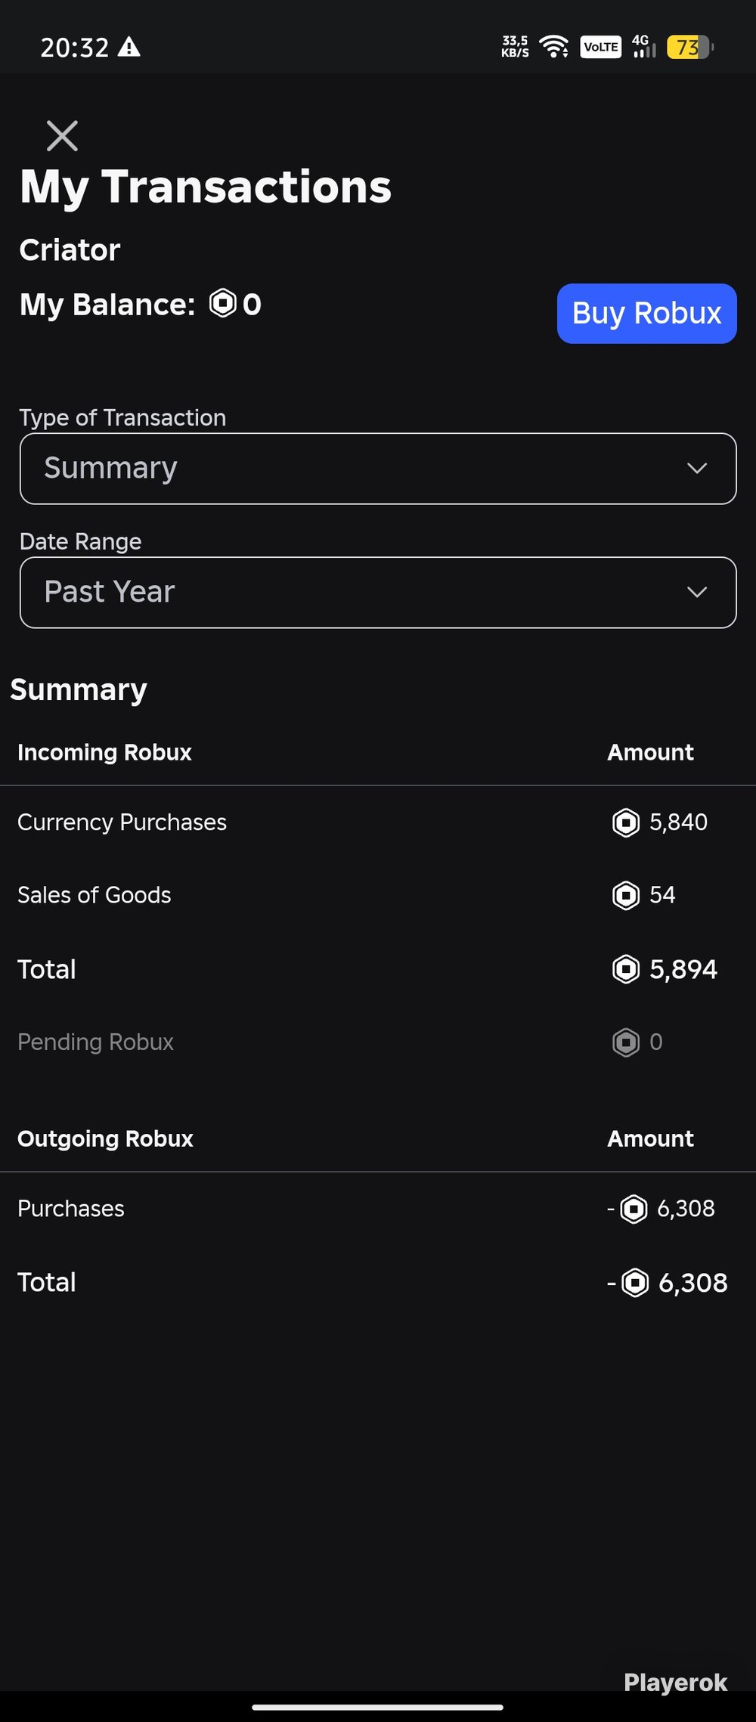Viewport: 756px width, 1722px height.
Task: Click the Robux icon in Sales of Goods row
Action: pyautogui.click(x=626, y=895)
